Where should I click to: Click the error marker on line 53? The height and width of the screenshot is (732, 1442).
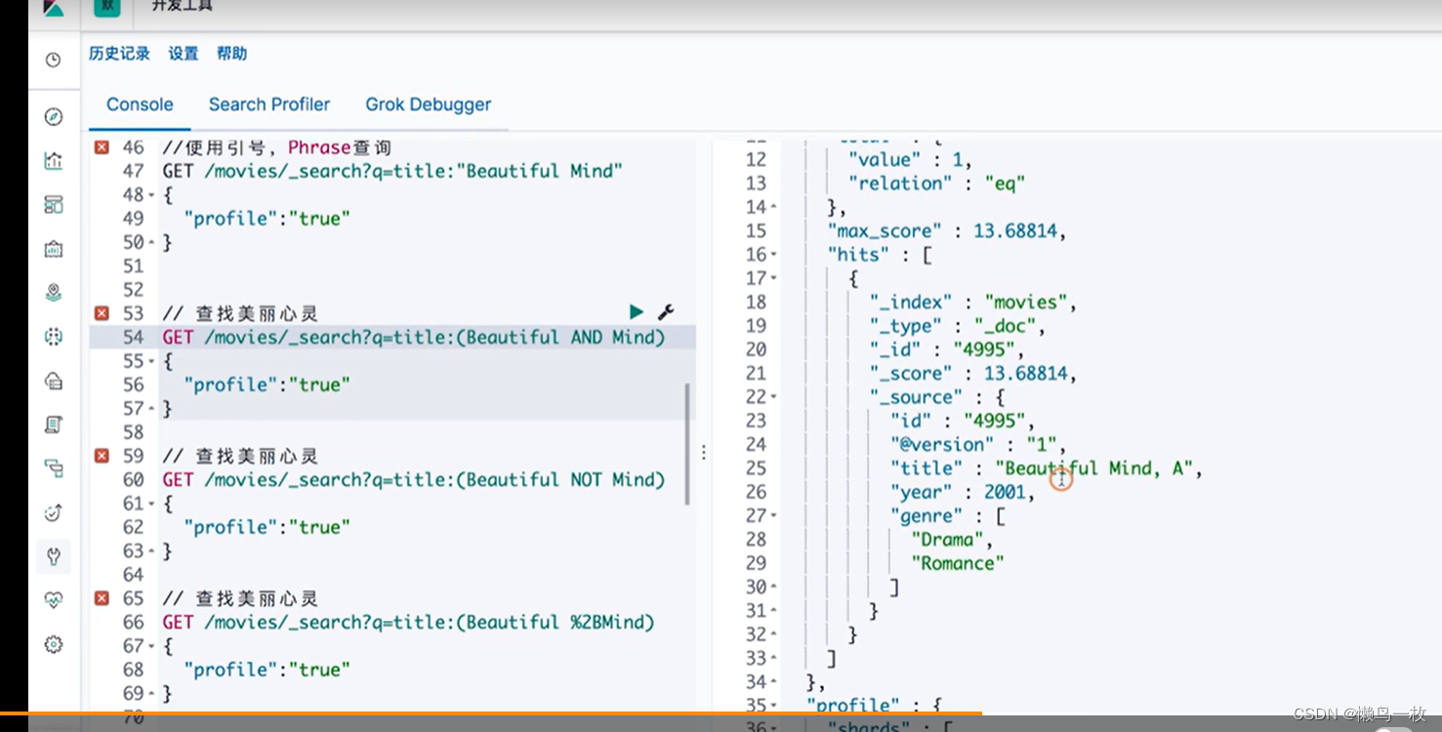[x=102, y=313]
